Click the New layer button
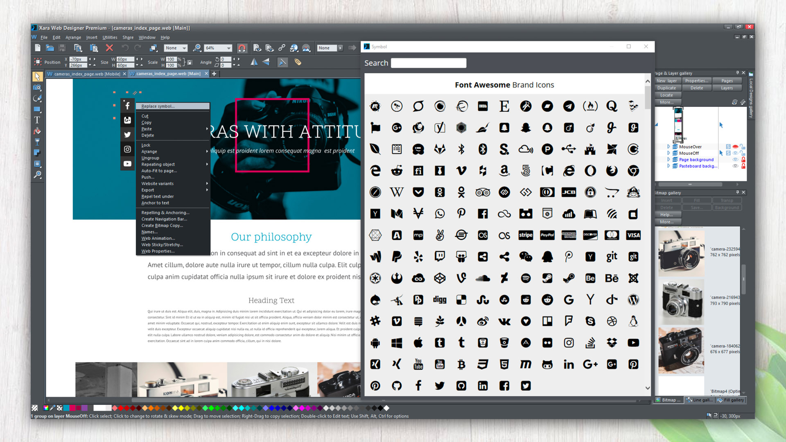Screen dimensions: 786x442 [667, 81]
